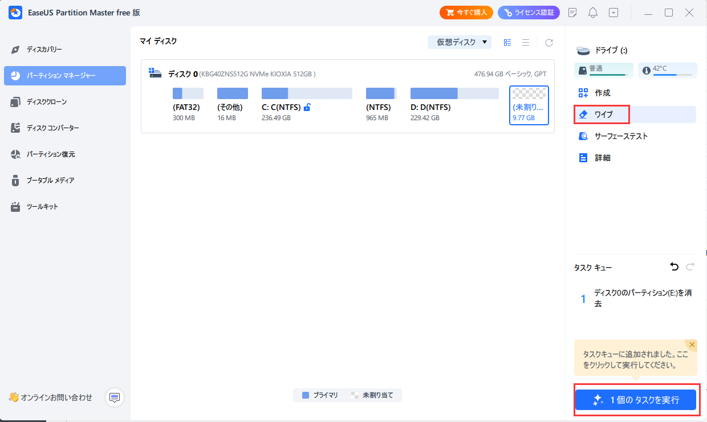The width and height of the screenshot is (707, 422).
Task: Click the タスク キュー heading
Action: 593,267
